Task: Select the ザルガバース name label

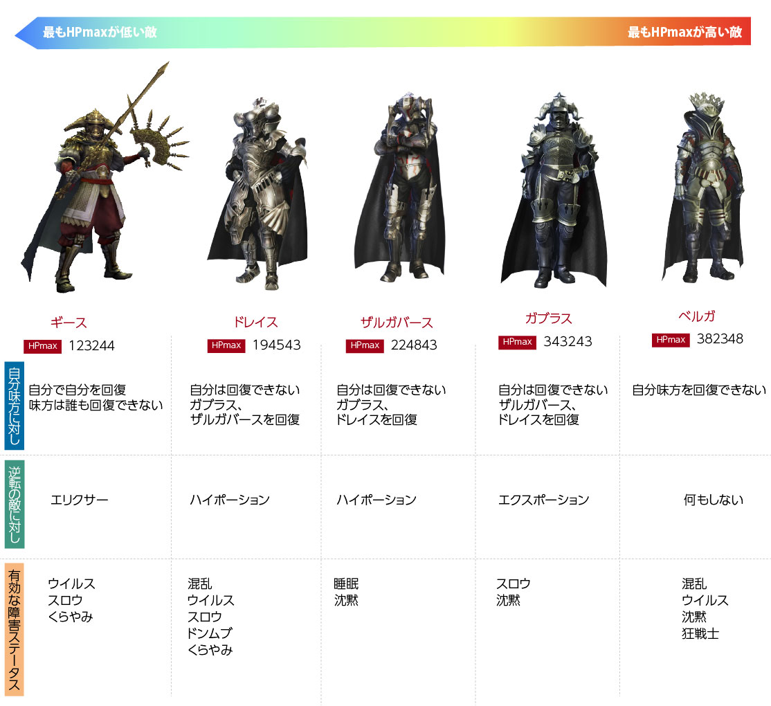Action: (397, 323)
